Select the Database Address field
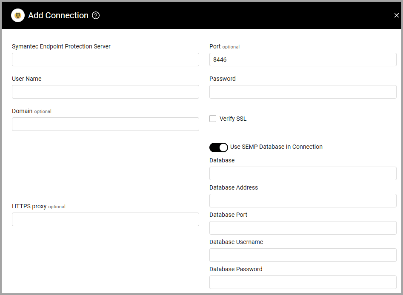Screen dimensions: 403x295 [x=303, y=201]
